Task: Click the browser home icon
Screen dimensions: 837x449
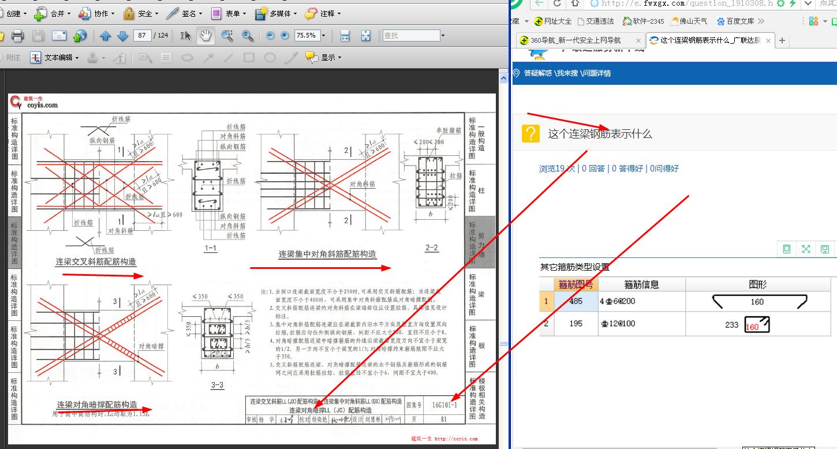Action: pyautogui.click(x=575, y=3)
